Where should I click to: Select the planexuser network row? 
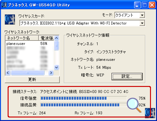point(30,44)
